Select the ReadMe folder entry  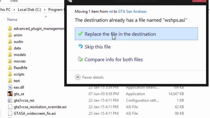point(20,68)
